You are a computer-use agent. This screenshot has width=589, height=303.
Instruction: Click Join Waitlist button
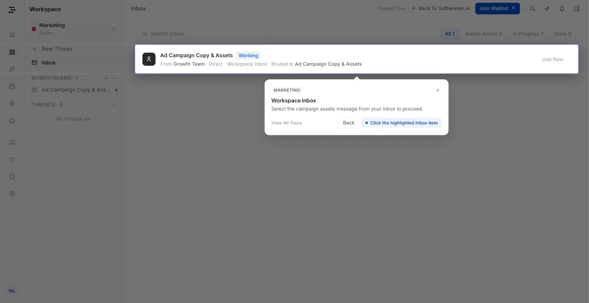point(497,9)
